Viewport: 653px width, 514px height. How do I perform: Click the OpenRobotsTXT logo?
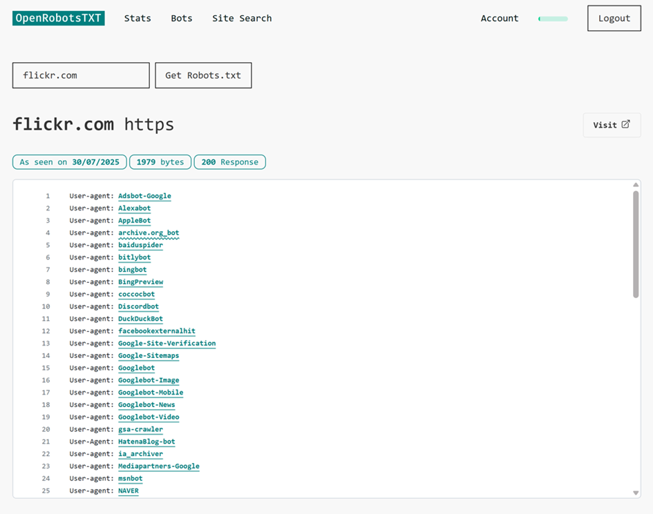tap(58, 19)
